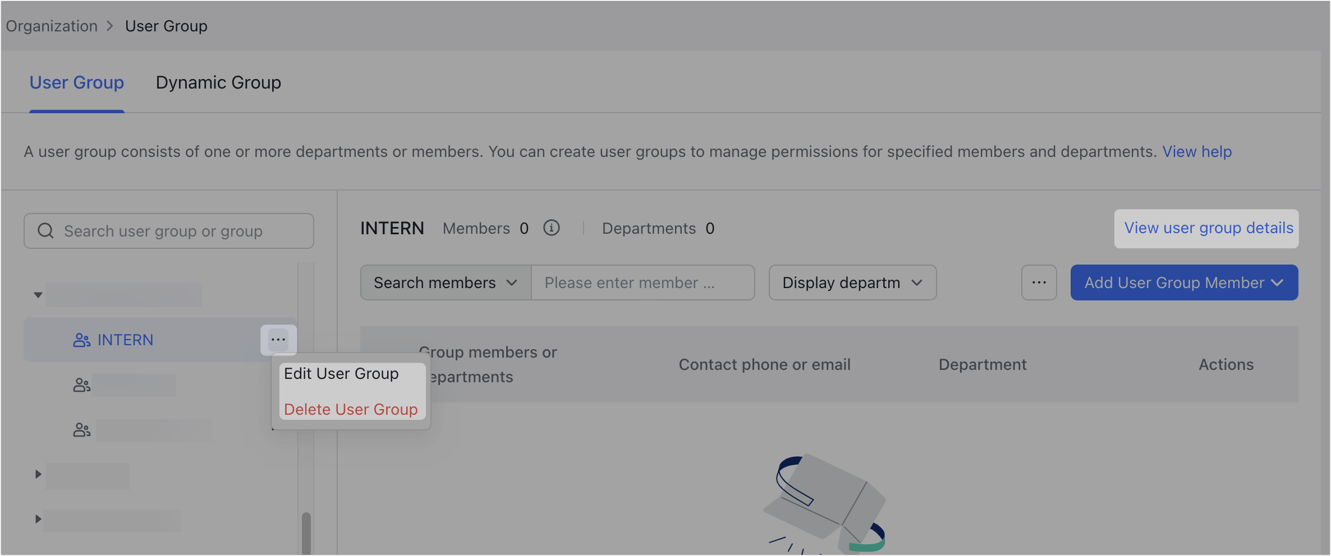Click the search magnifier icon in the sidebar
The height and width of the screenshot is (556, 1331).
(x=45, y=230)
